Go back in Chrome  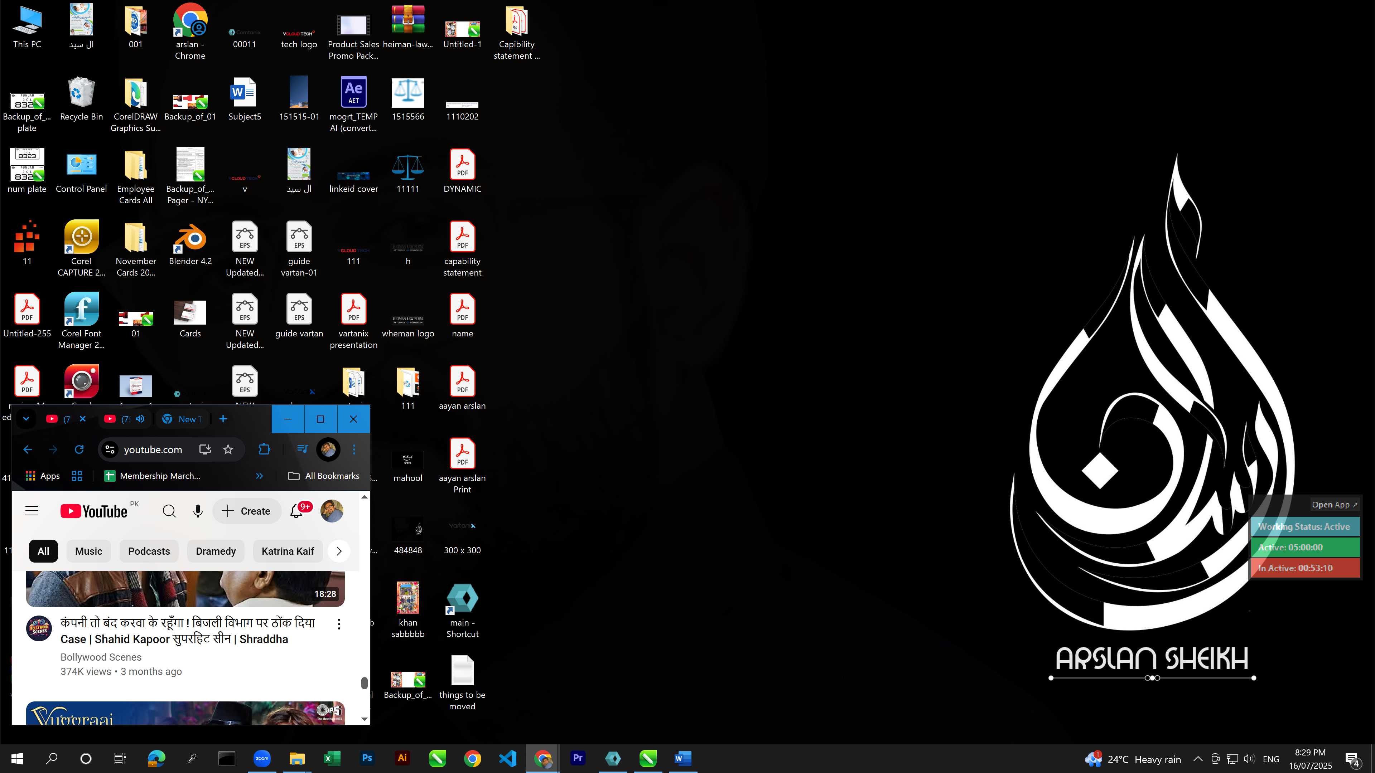point(28,450)
